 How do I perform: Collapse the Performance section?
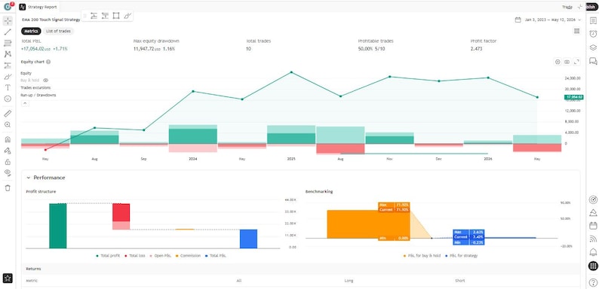pyautogui.click(x=28, y=178)
